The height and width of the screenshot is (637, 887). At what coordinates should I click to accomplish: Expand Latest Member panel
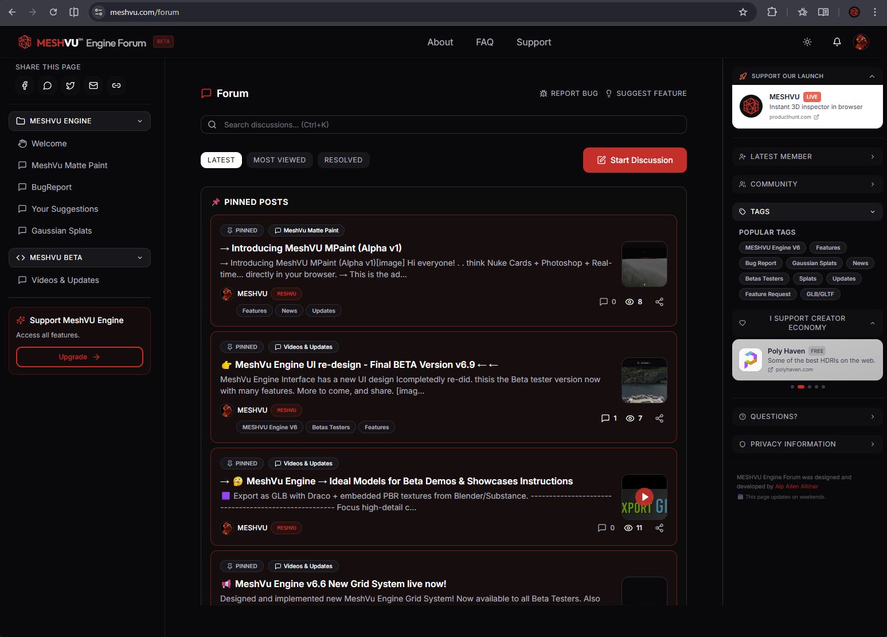pos(807,157)
